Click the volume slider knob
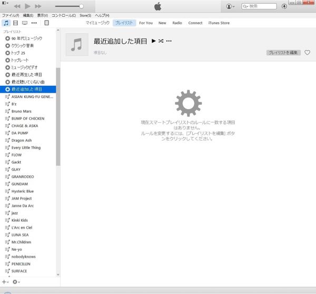 (x=82, y=6)
